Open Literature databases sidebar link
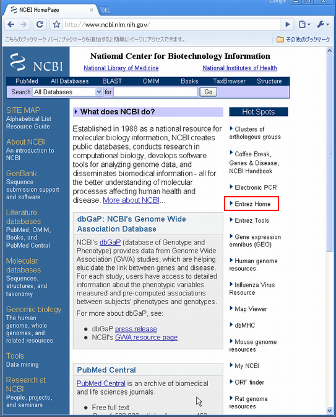The image size is (336, 417). coord(24,217)
